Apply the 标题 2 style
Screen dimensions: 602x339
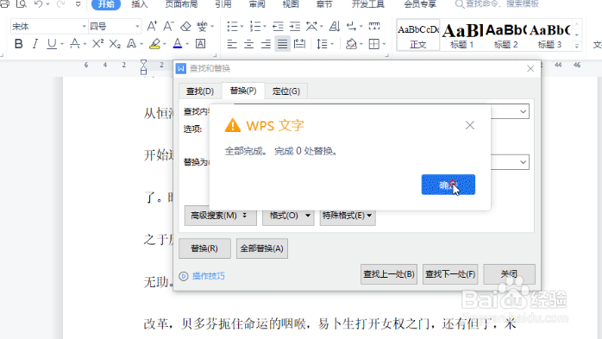tap(505, 35)
